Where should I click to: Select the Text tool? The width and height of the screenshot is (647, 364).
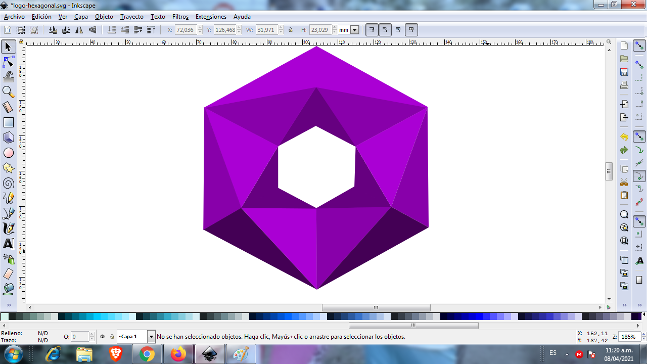8,244
